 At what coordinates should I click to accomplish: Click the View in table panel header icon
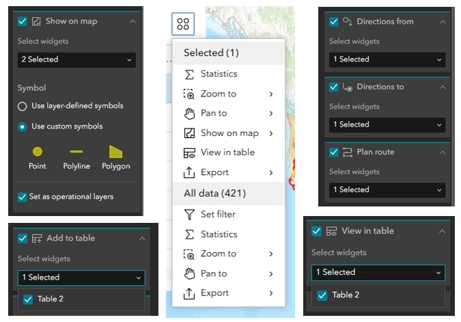pos(331,231)
